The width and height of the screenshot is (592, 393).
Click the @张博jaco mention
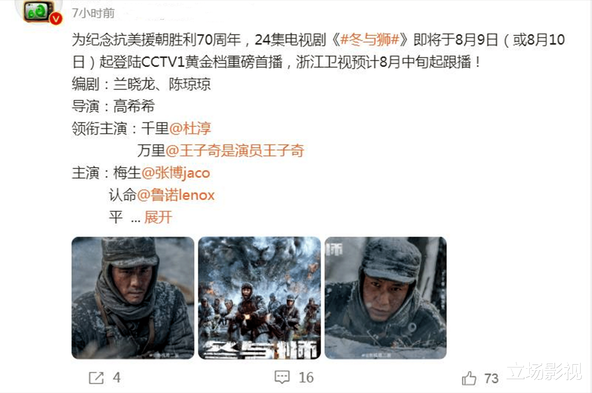176,173
